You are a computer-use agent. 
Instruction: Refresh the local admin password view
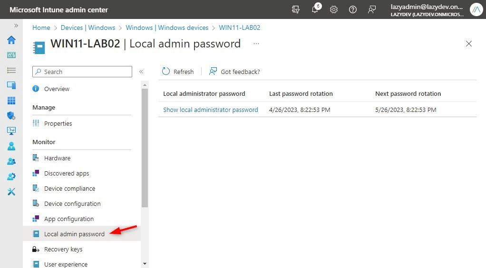pyautogui.click(x=177, y=72)
